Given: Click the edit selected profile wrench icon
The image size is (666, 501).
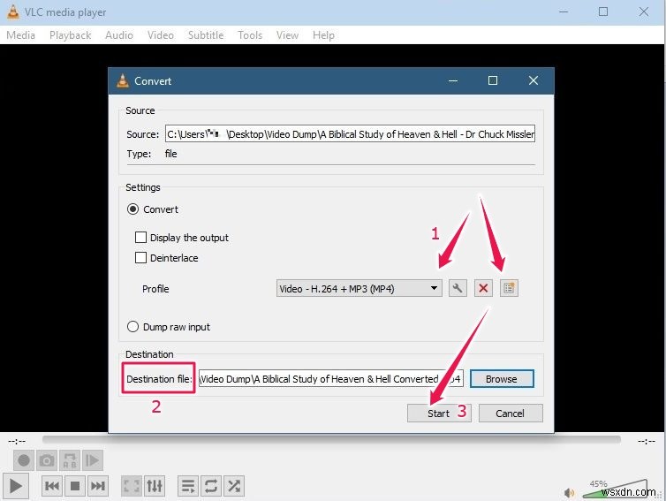Looking at the screenshot, I should (x=458, y=288).
